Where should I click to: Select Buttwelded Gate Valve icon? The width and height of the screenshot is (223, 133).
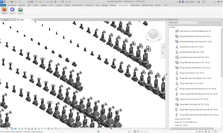click(177, 47)
